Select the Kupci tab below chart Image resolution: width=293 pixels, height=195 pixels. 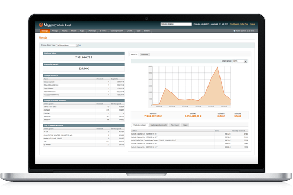[185, 125]
